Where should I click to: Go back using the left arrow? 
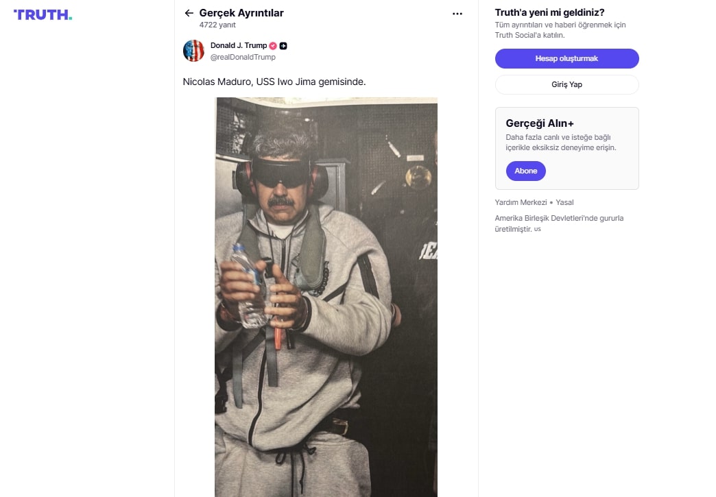coord(189,13)
